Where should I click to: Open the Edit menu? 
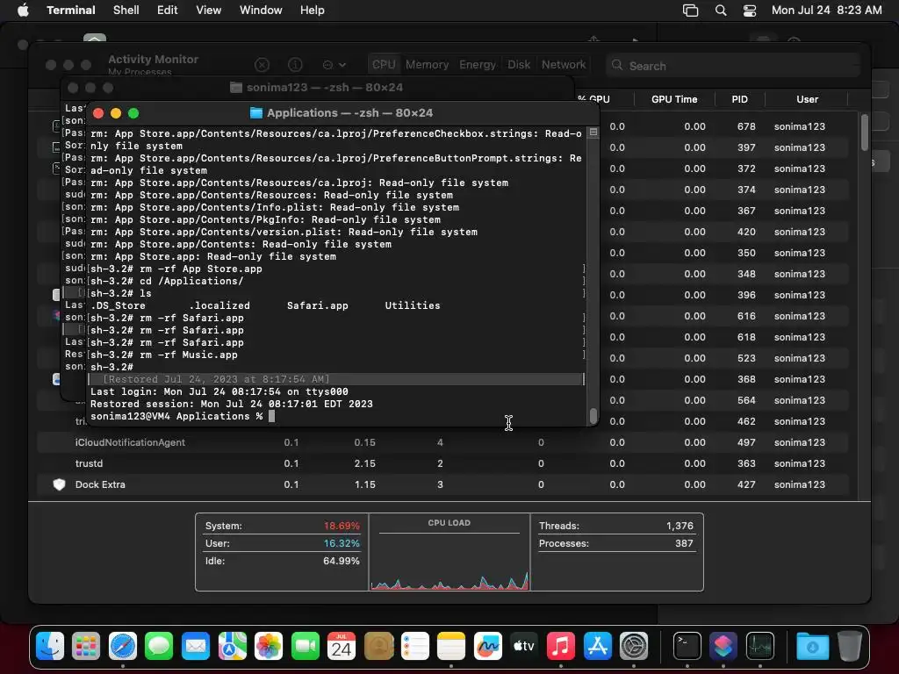point(168,11)
